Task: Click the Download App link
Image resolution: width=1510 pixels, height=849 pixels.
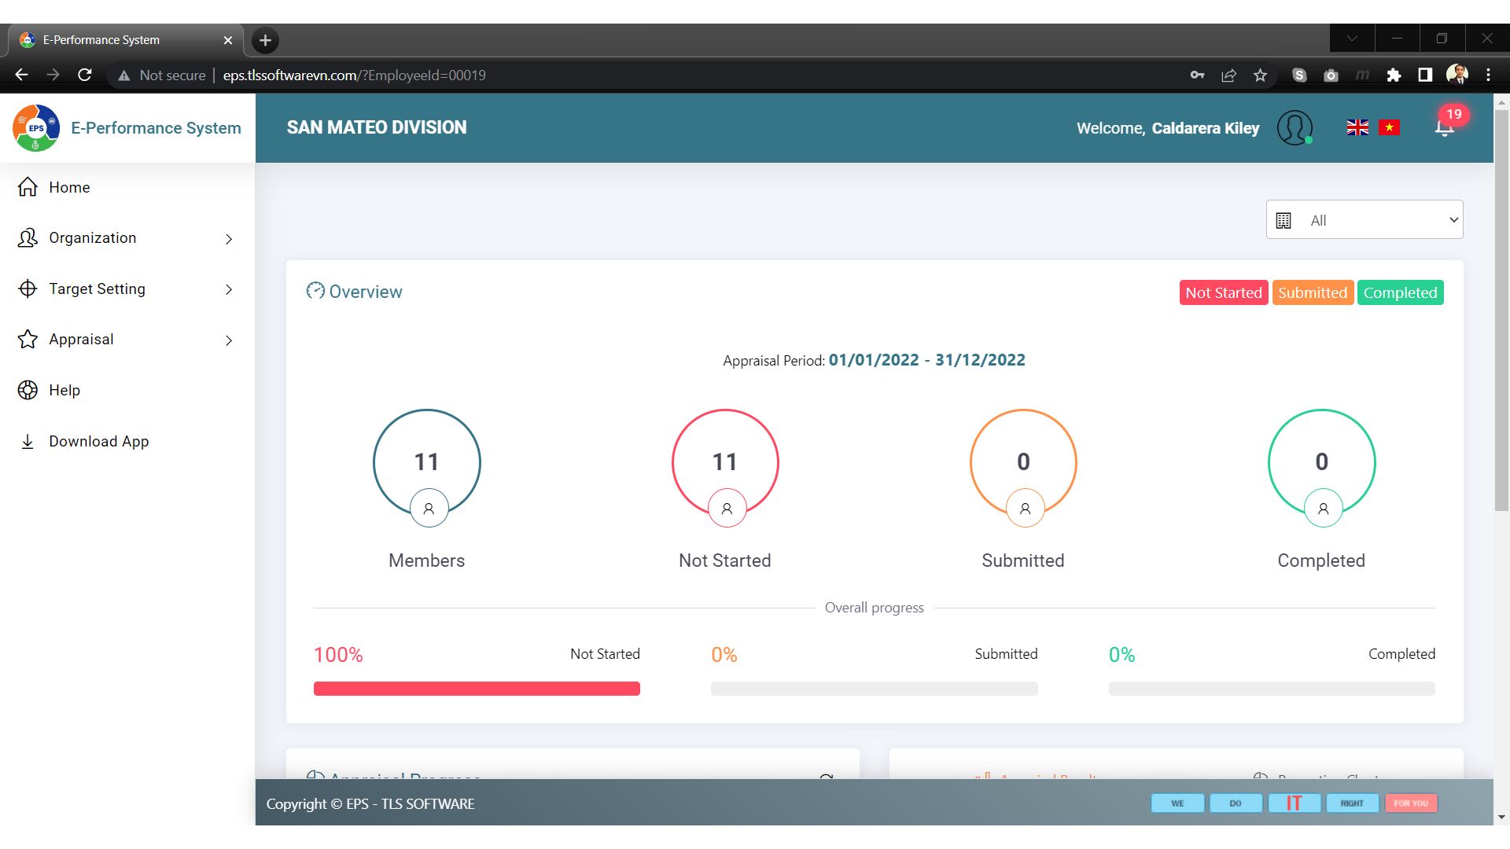Action: pyautogui.click(x=98, y=442)
